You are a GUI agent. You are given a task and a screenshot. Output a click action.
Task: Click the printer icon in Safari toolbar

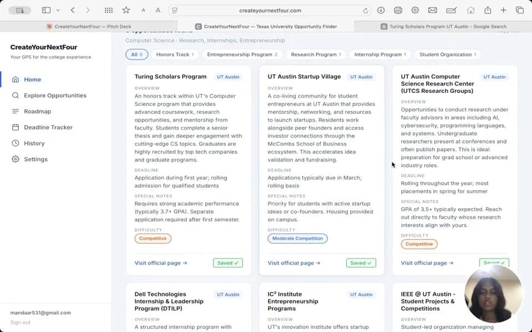398,10
